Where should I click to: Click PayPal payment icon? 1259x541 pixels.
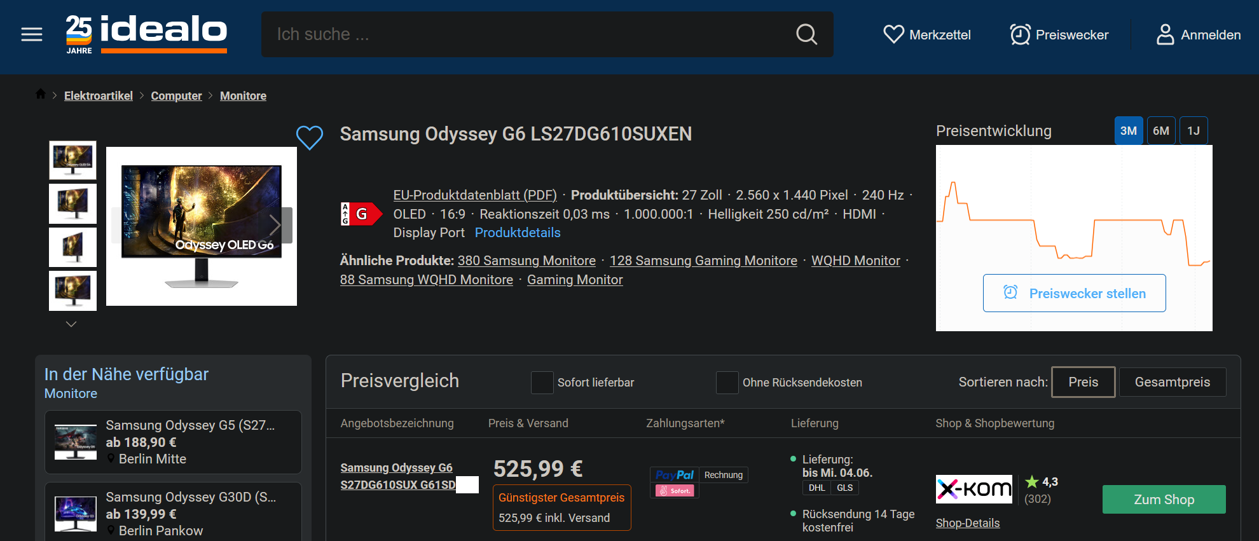click(675, 475)
